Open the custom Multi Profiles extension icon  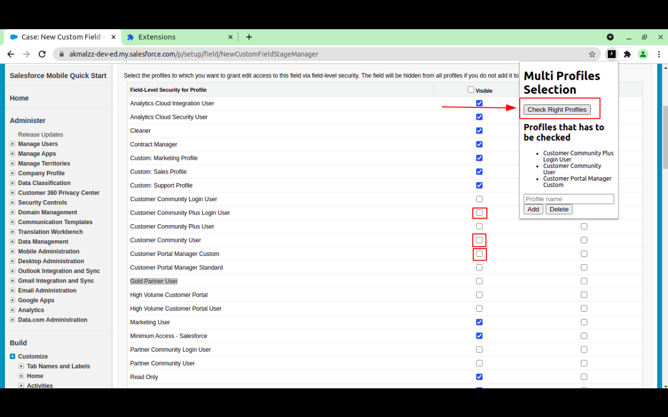pos(611,54)
